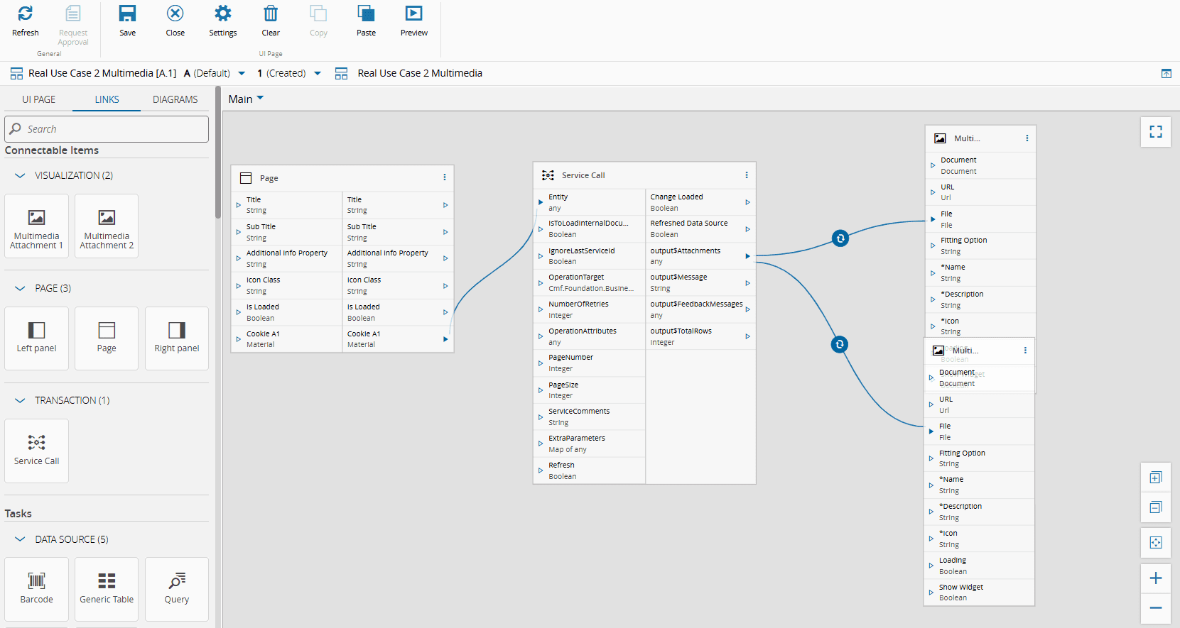Toggle fullscreen diagram view

coord(1156,132)
